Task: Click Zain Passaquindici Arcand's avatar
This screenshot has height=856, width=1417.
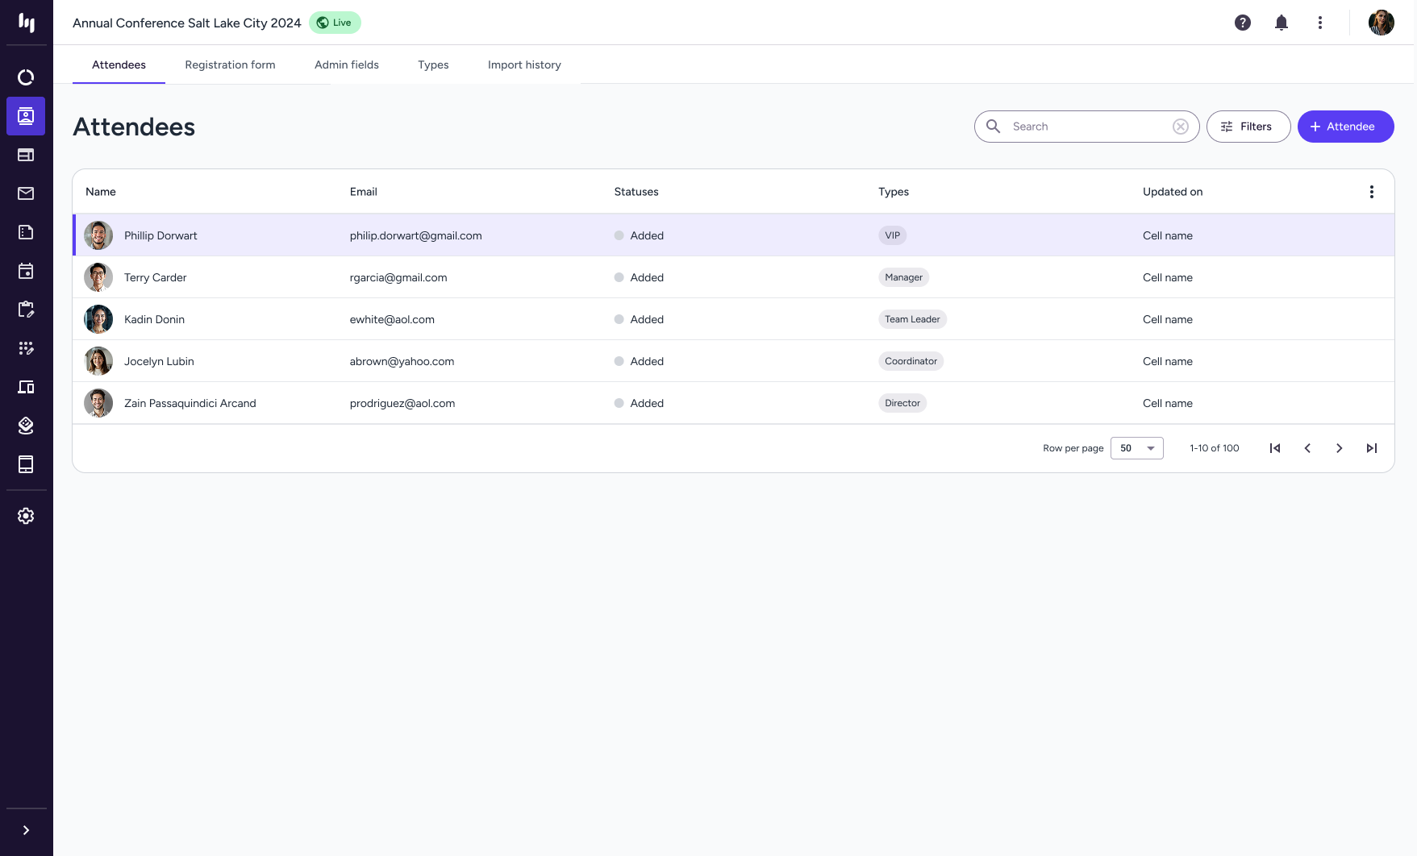Action: pos(98,403)
